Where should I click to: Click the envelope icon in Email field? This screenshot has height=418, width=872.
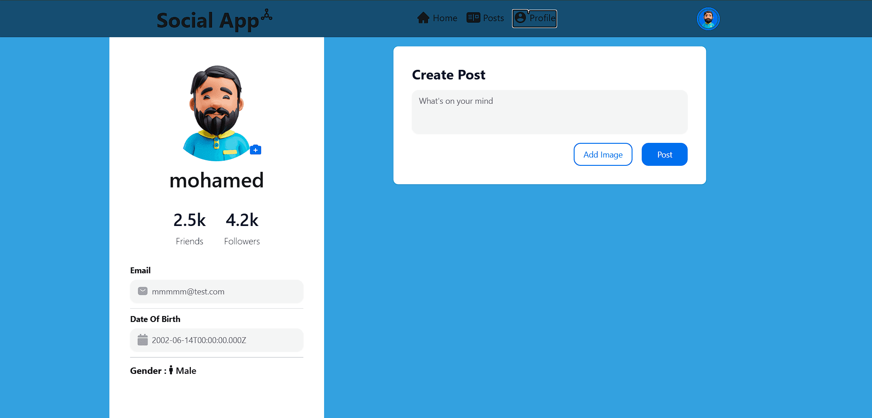[x=143, y=291]
